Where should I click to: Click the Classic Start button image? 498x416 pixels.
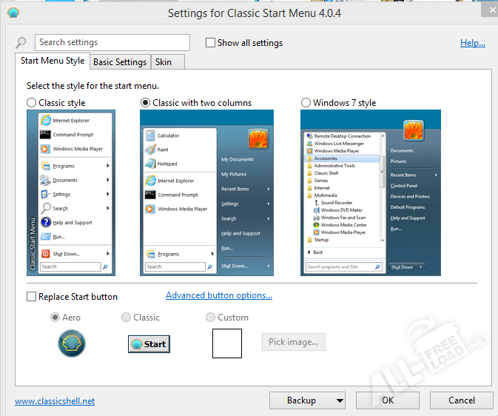(149, 343)
